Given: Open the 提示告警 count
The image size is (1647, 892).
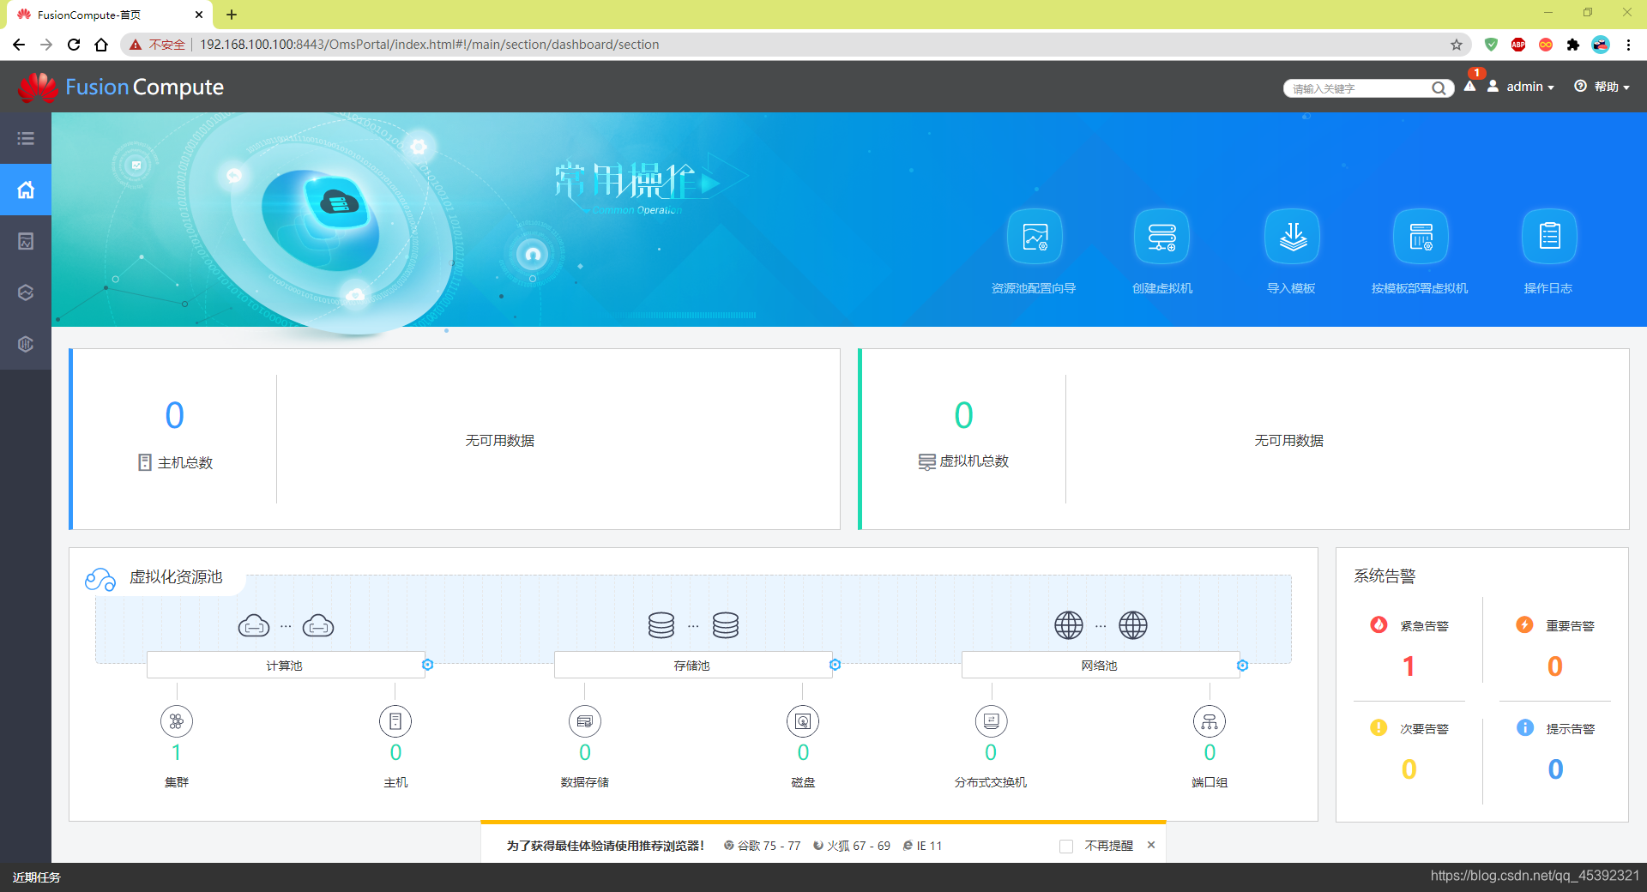Looking at the screenshot, I should pyautogui.click(x=1555, y=769).
